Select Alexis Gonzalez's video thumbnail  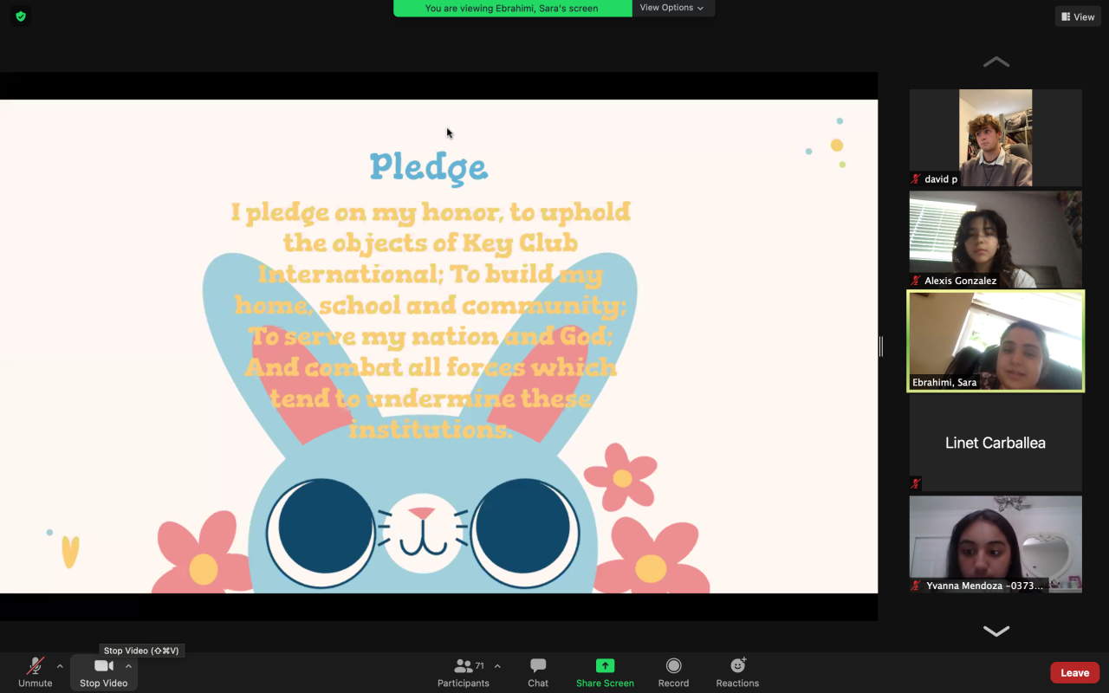[x=996, y=239]
